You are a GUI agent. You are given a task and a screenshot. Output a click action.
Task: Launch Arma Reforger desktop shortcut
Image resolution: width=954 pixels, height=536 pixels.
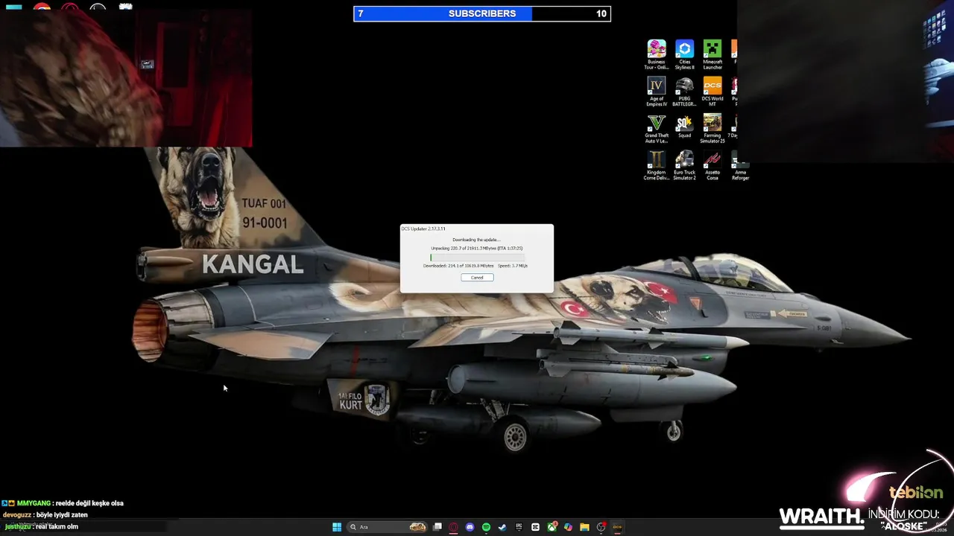pyautogui.click(x=740, y=165)
